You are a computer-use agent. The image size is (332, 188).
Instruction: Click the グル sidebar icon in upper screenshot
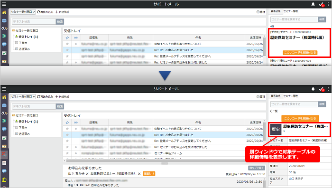click(x=4, y=28)
